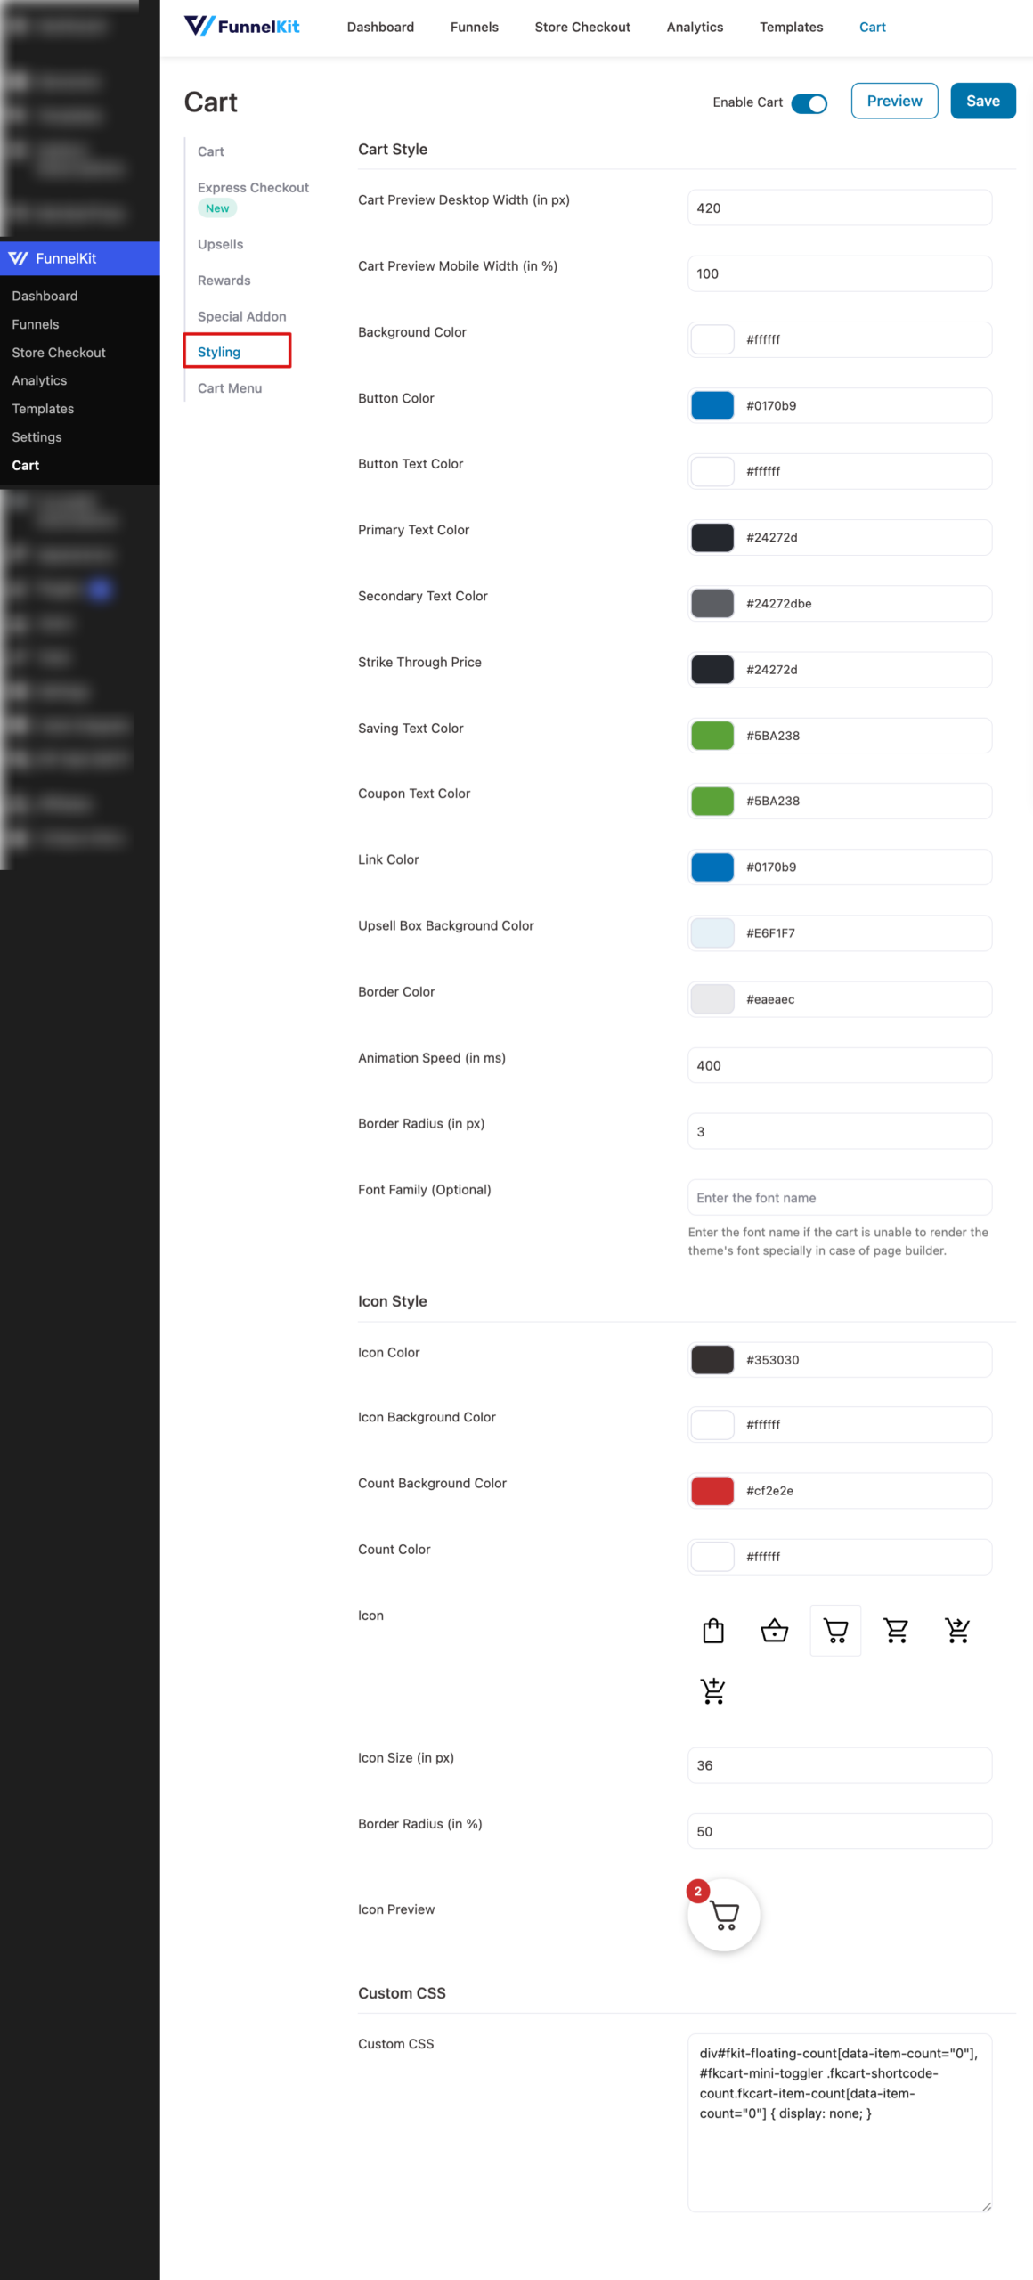Click the Icon Color hex value #353030
This screenshot has height=2280, width=1033.
(x=772, y=1360)
